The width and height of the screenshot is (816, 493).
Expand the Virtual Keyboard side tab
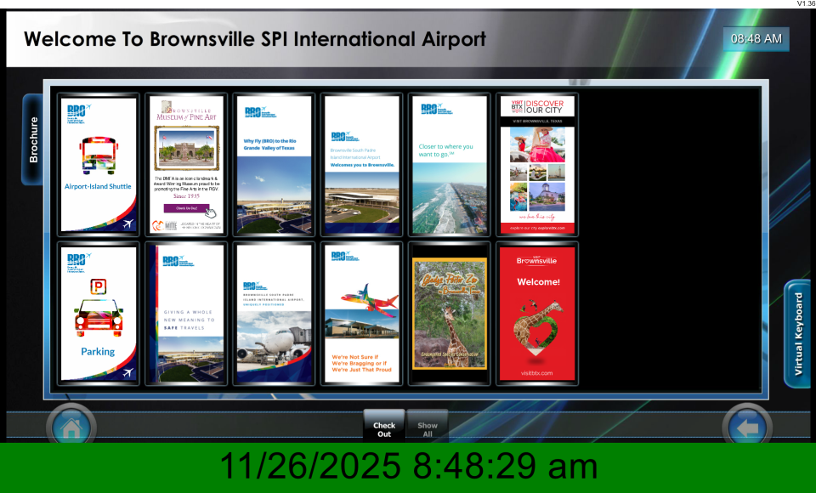[797, 334]
